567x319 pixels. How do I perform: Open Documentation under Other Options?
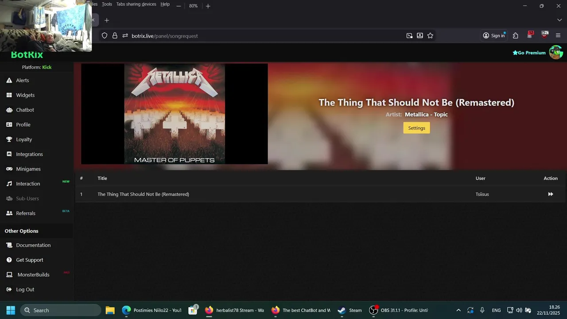point(33,245)
